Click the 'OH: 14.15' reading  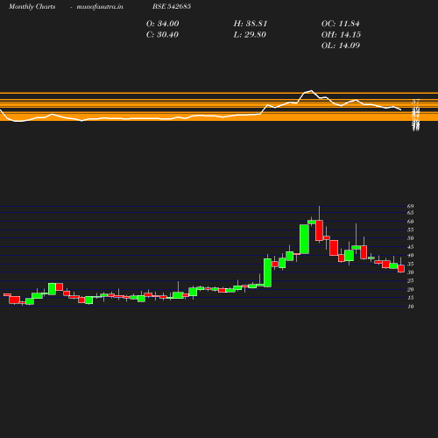point(341,35)
